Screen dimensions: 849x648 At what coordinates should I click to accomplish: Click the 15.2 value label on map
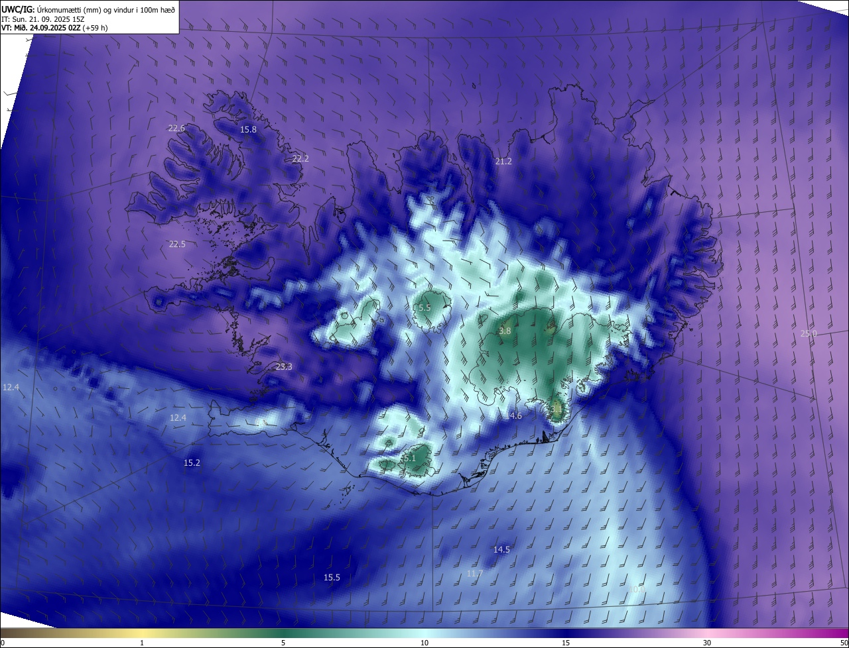pyautogui.click(x=192, y=462)
